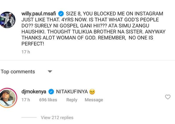Click the 17 h timestamp under the caption

click(x=26, y=52)
